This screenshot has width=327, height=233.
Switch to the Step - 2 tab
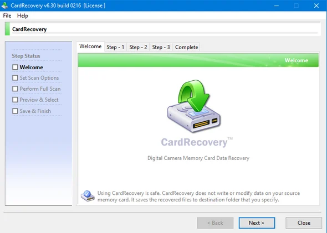click(138, 47)
